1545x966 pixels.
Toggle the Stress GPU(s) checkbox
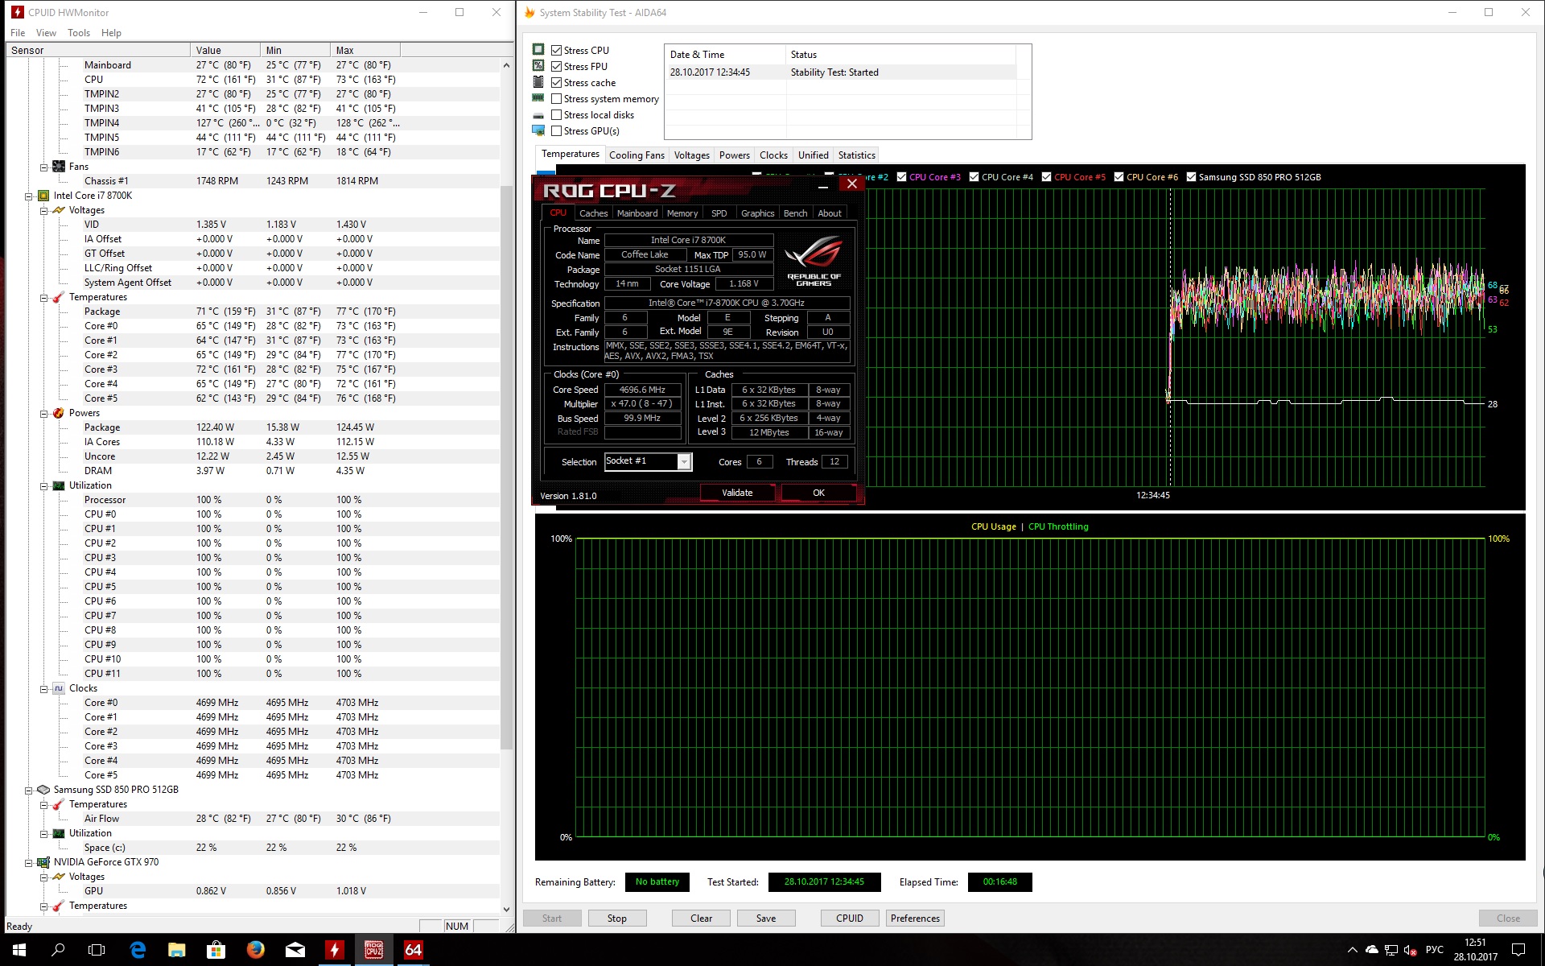tap(556, 131)
